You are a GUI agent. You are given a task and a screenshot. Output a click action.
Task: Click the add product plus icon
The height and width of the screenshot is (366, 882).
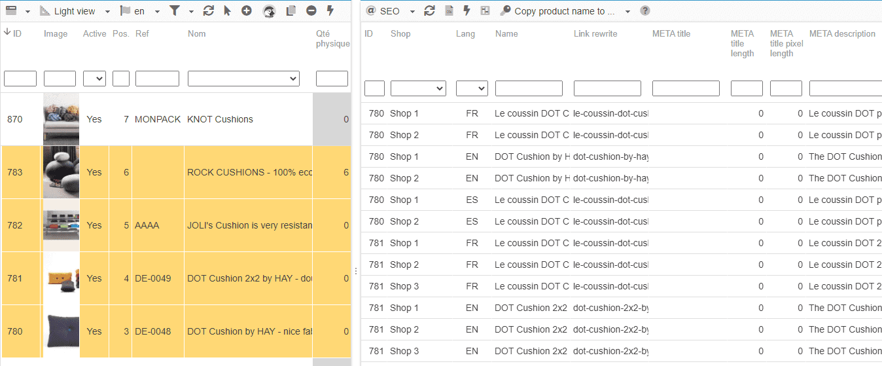[246, 10]
